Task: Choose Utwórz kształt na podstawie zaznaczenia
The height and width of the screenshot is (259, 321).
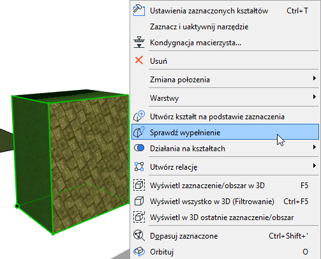Action: [225, 117]
